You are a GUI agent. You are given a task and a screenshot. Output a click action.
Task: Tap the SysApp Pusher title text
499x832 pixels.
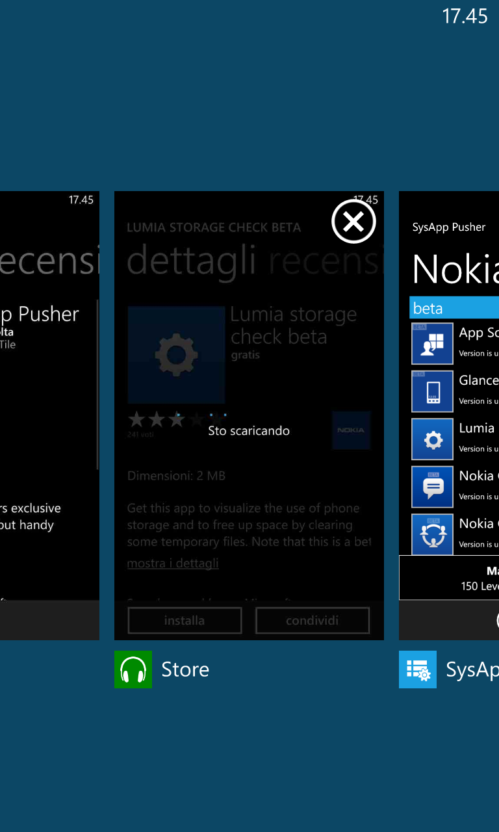click(449, 227)
